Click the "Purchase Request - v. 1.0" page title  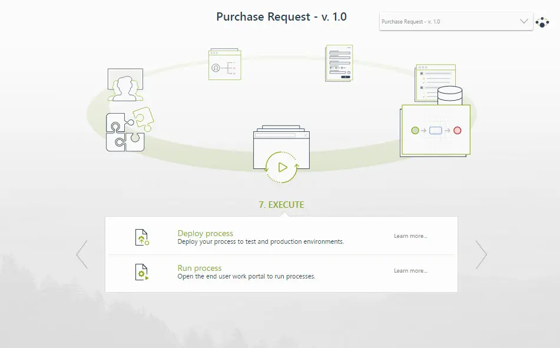(281, 17)
